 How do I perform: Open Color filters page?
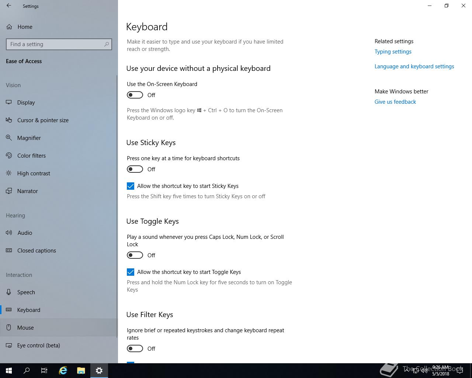[x=59, y=155]
